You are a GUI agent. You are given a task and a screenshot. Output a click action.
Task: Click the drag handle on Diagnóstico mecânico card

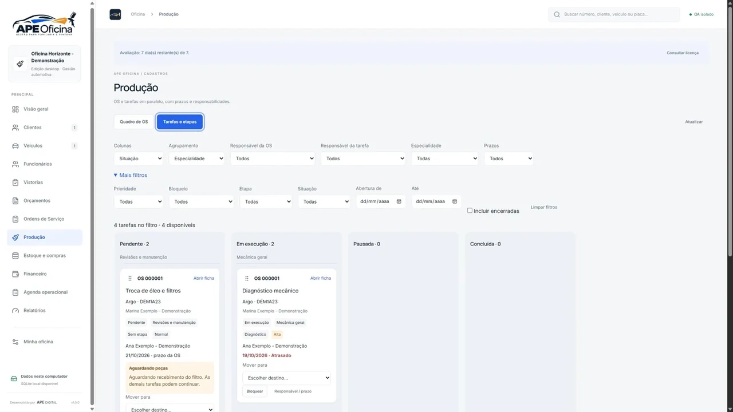coord(247,278)
